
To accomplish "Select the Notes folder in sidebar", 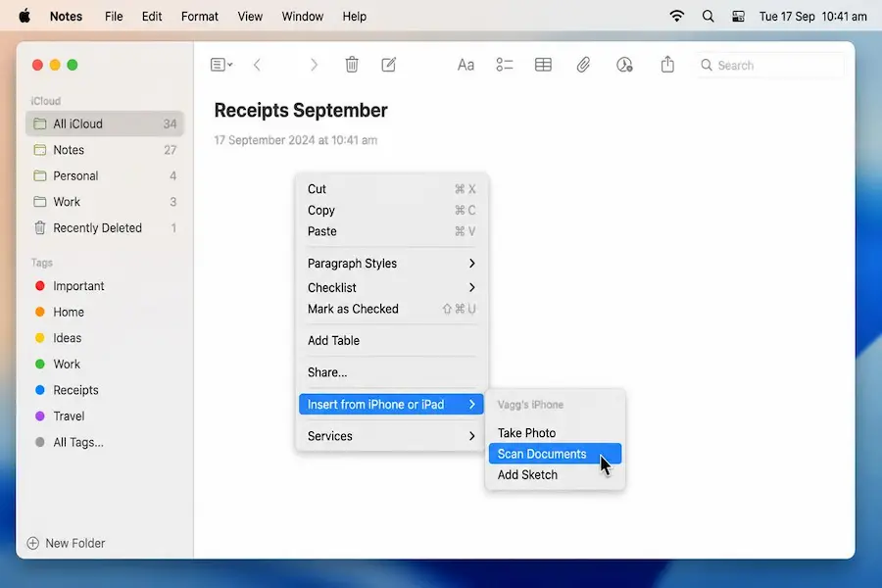I will click(x=105, y=150).
